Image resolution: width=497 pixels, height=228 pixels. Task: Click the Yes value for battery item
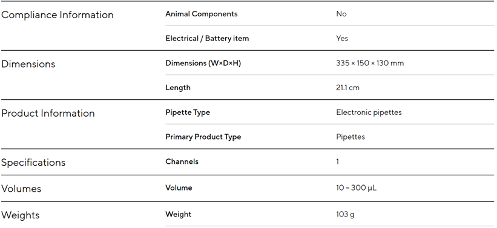pos(342,38)
